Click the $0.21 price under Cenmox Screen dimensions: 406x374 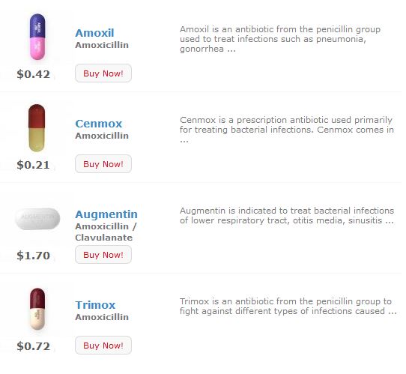tap(33, 165)
